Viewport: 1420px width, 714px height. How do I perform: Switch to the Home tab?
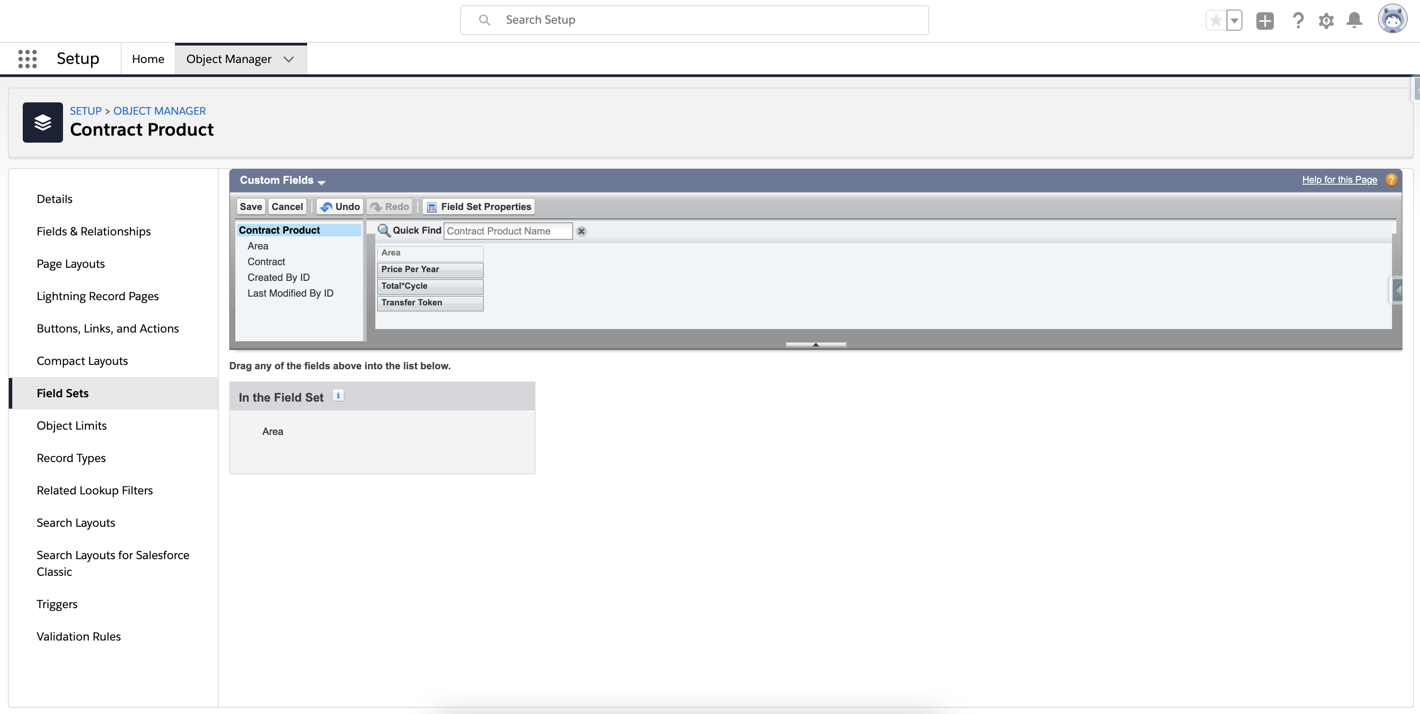pyautogui.click(x=148, y=59)
